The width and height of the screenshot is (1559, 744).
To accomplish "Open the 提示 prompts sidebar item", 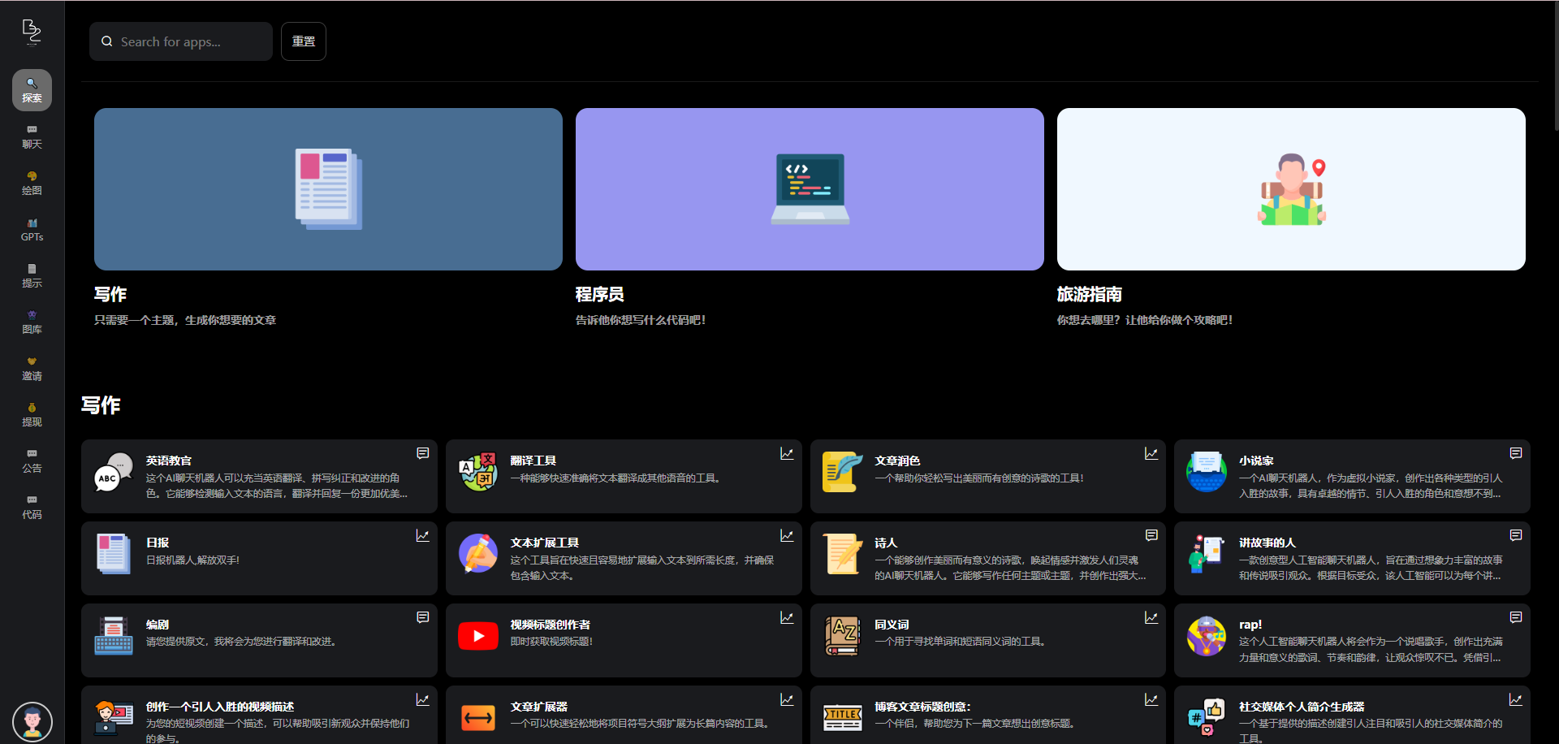I will (x=32, y=275).
